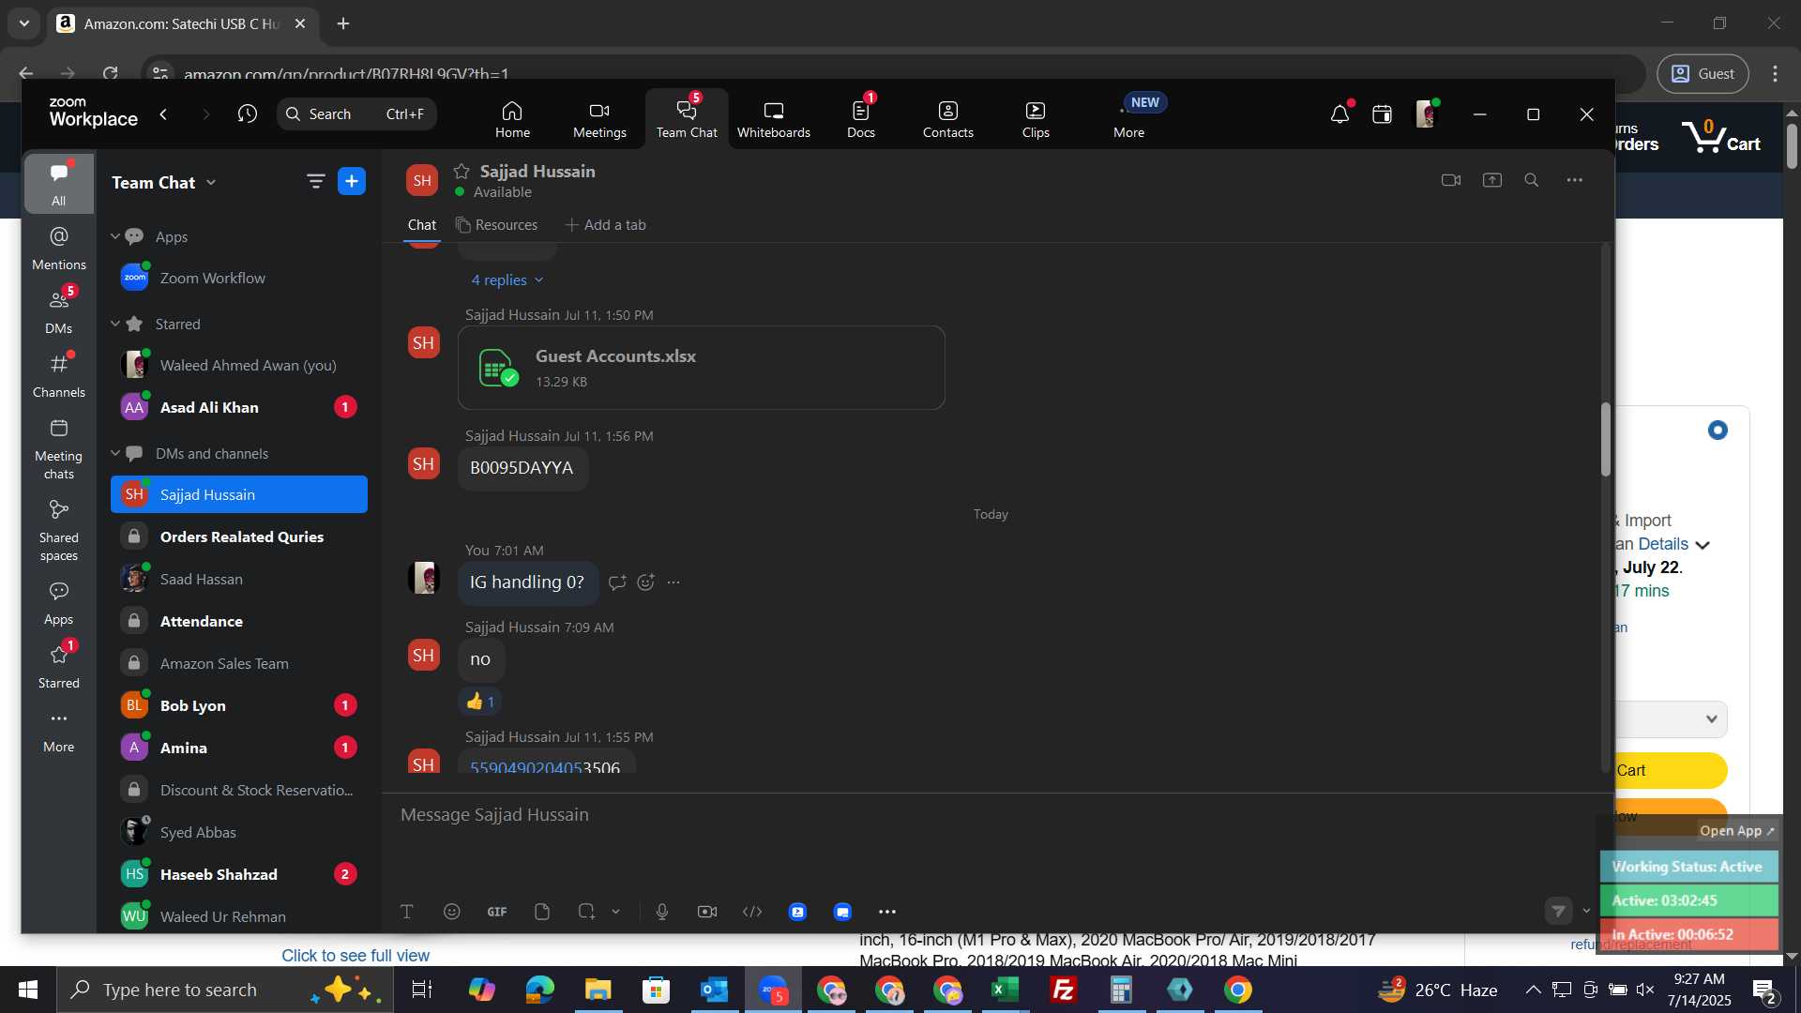Open the emoji picker in composer
The image size is (1801, 1013).
pyautogui.click(x=452, y=912)
